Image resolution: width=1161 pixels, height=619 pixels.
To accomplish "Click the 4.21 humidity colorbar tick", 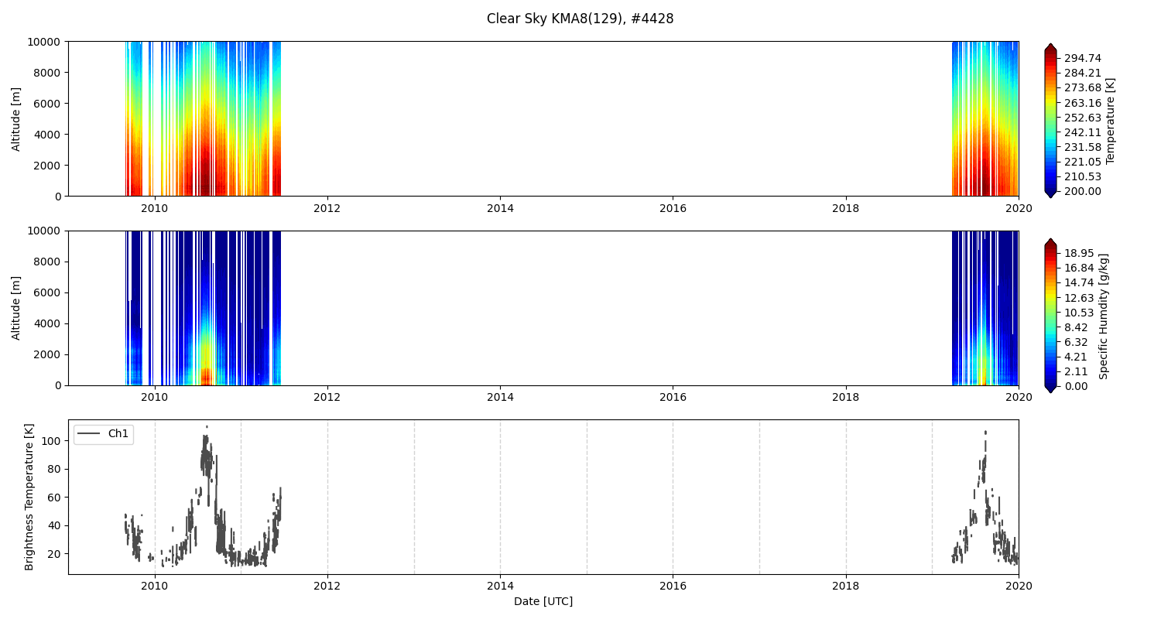I will [1076, 357].
